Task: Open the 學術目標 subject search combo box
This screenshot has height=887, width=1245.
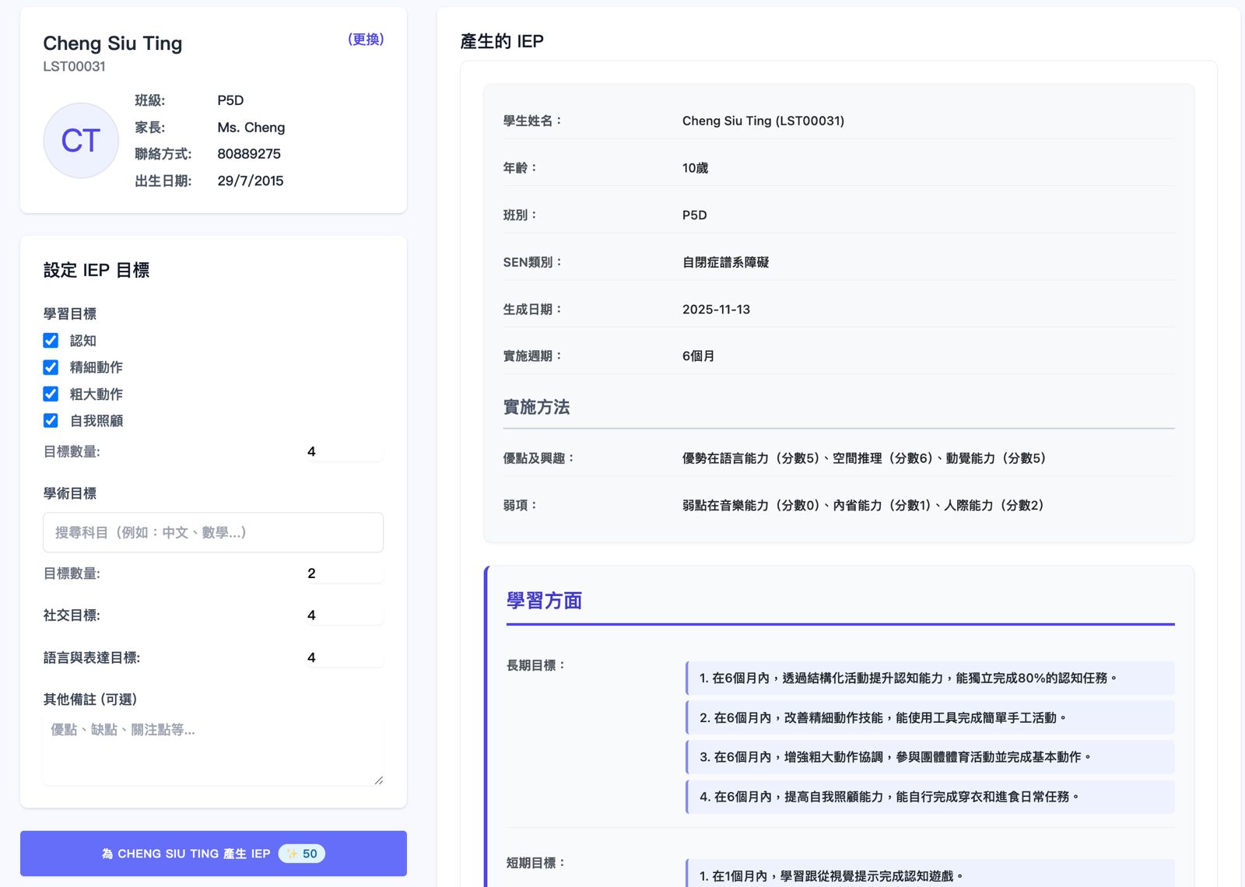Action: pyautogui.click(x=213, y=533)
